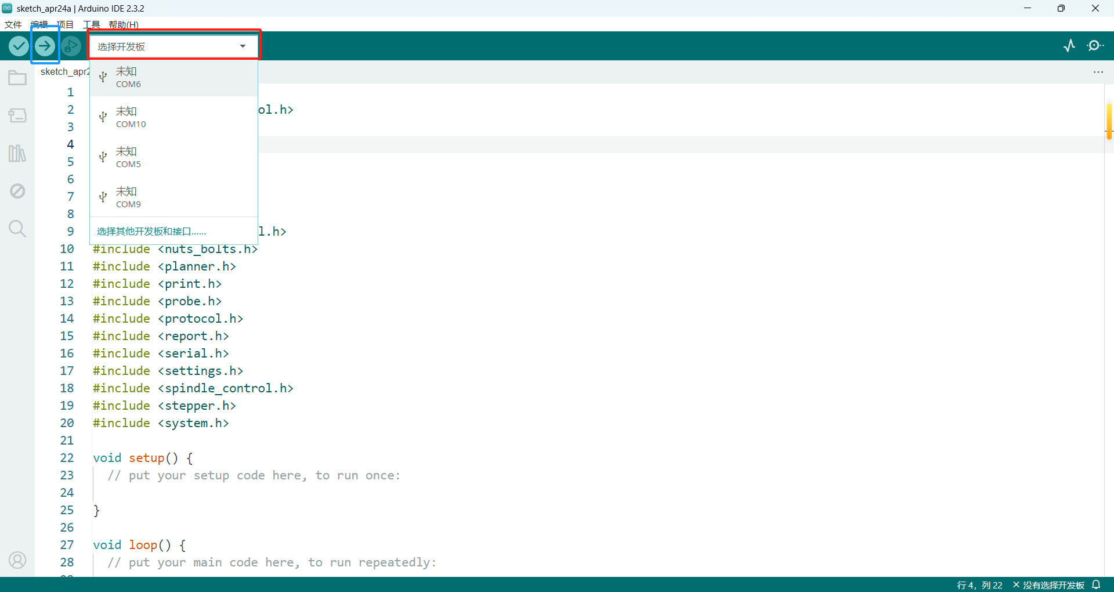Open the Library Manager sidebar

pos(17,153)
